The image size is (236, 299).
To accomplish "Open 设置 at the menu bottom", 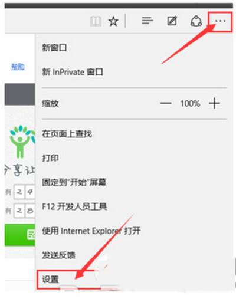I will pyautogui.click(x=50, y=280).
